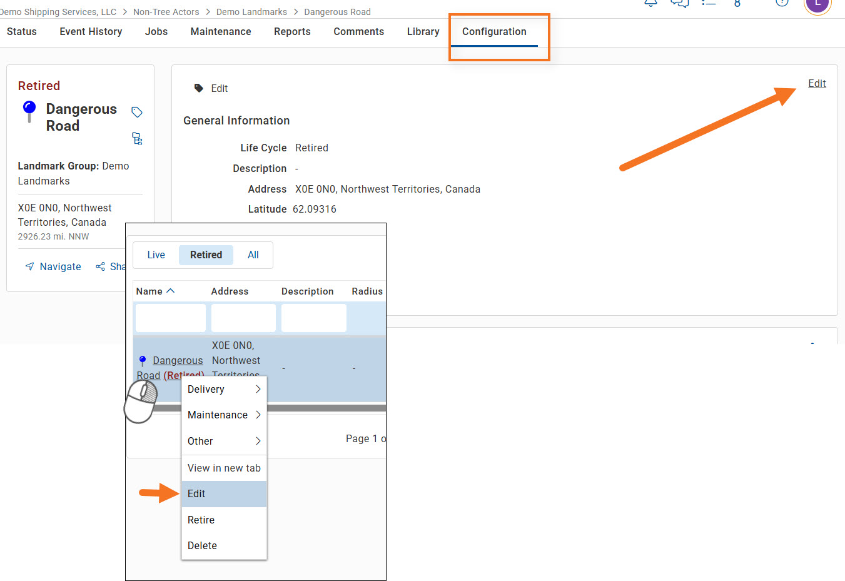The height and width of the screenshot is (581, 845).
Task: Open the Comments tab
Action: click(x=359, y=31)
